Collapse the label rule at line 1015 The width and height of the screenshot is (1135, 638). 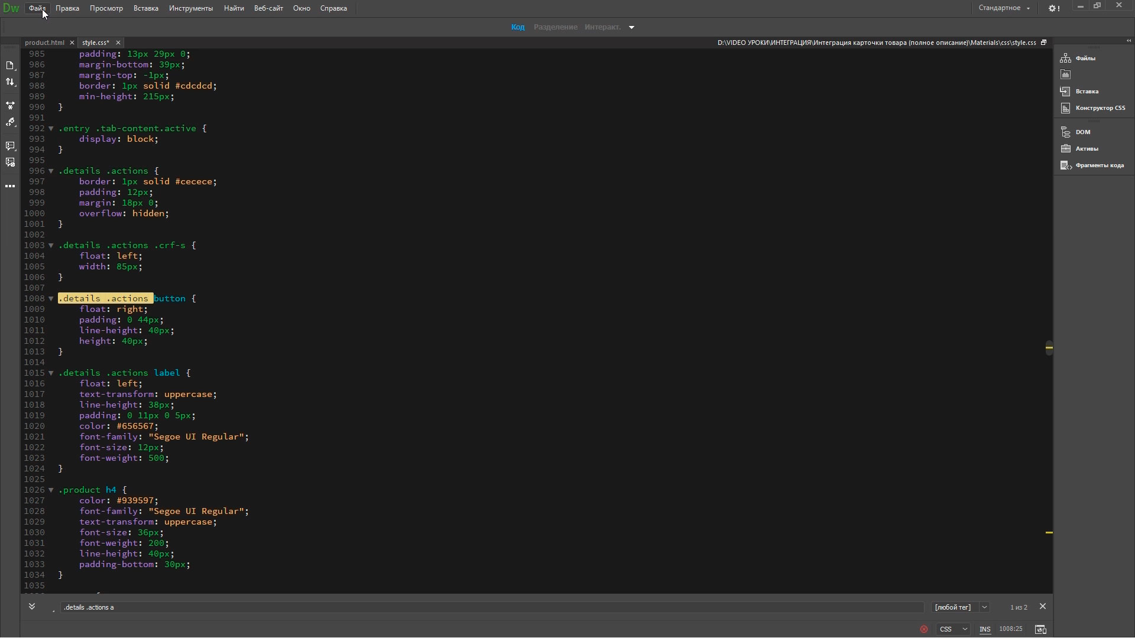(51, 373)
